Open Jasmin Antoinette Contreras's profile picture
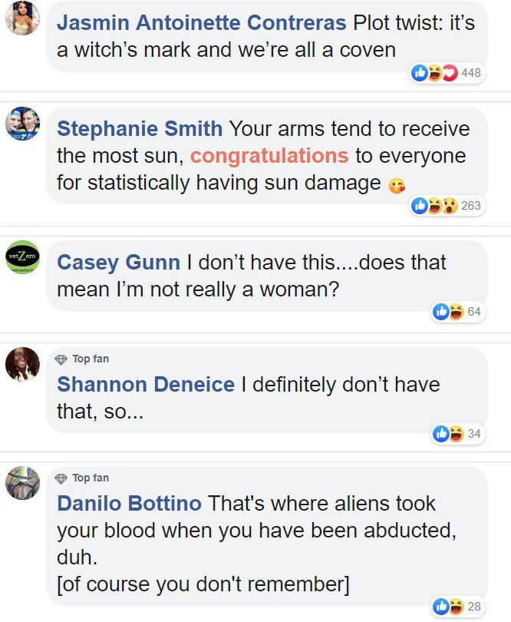 click(x=22, y=18)
